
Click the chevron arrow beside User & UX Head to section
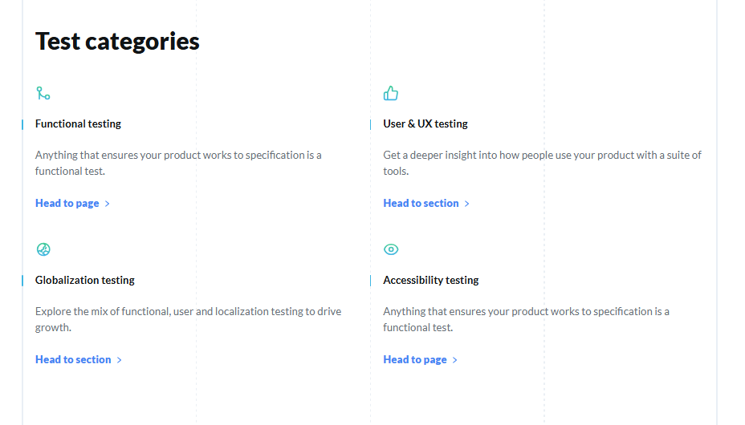tap(467, 204)
